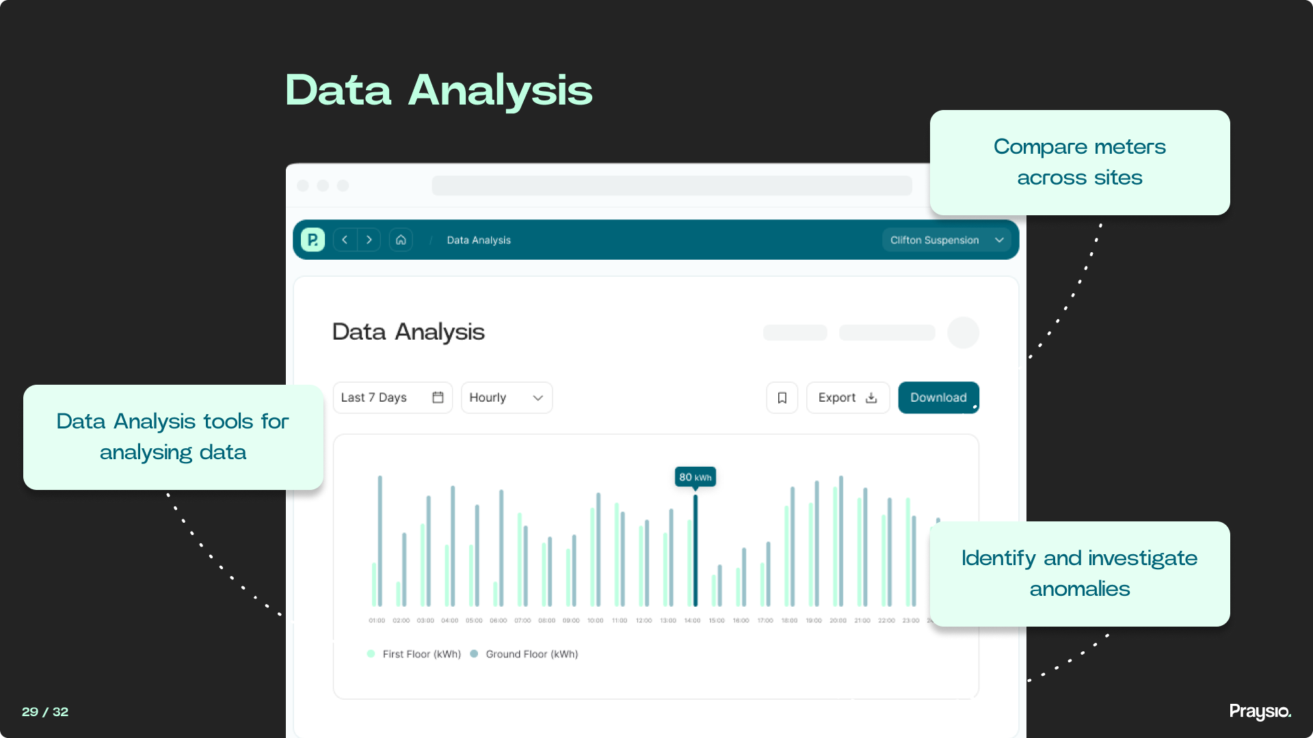Viewport: 1313px width, 738px height.
Task: Click the first 01:00 Ground Floor bar
Action: pyautogui.click(x=380, y=541)
